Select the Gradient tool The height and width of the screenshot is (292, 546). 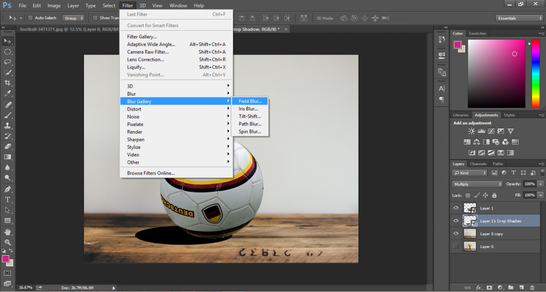click(7, 157)
